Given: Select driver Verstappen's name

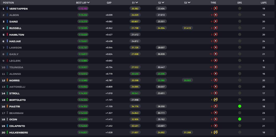Looking at the screenshot, I should click(x=18, y=9).
